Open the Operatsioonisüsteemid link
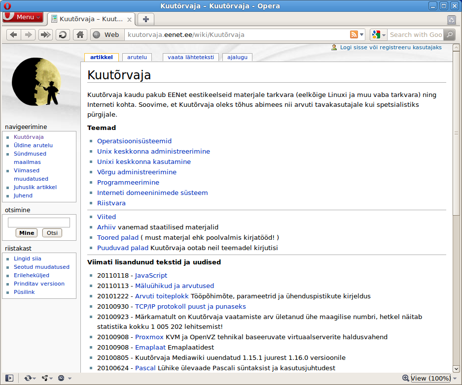The height and width of the screenshot is (385, 462). [134, 141]
